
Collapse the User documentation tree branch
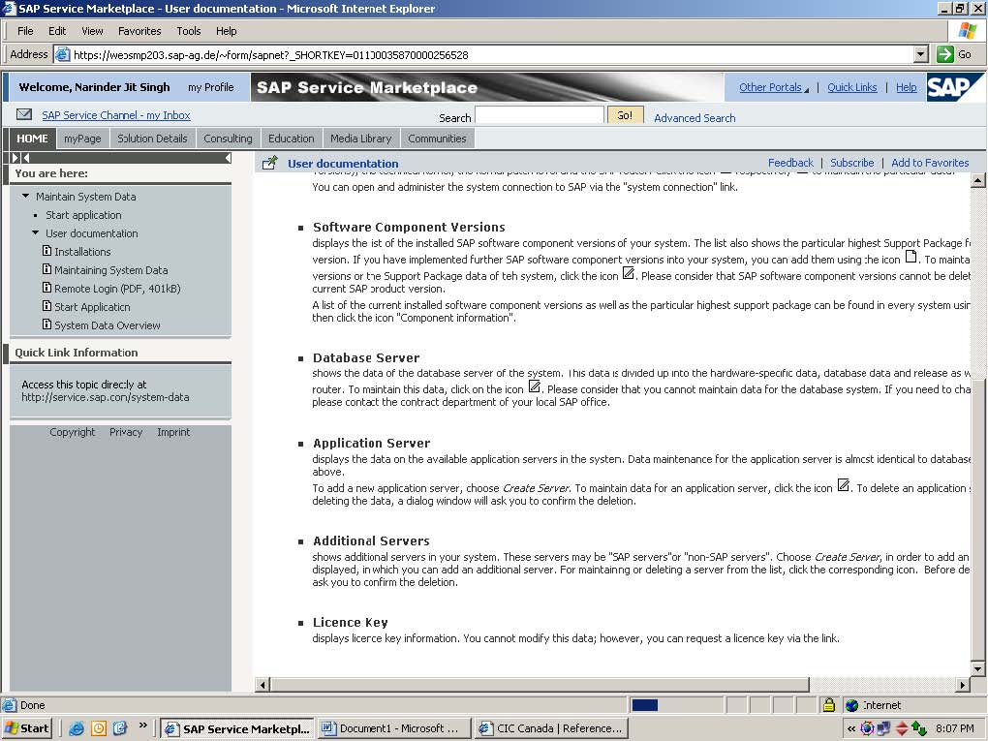[x=35, y=232]
